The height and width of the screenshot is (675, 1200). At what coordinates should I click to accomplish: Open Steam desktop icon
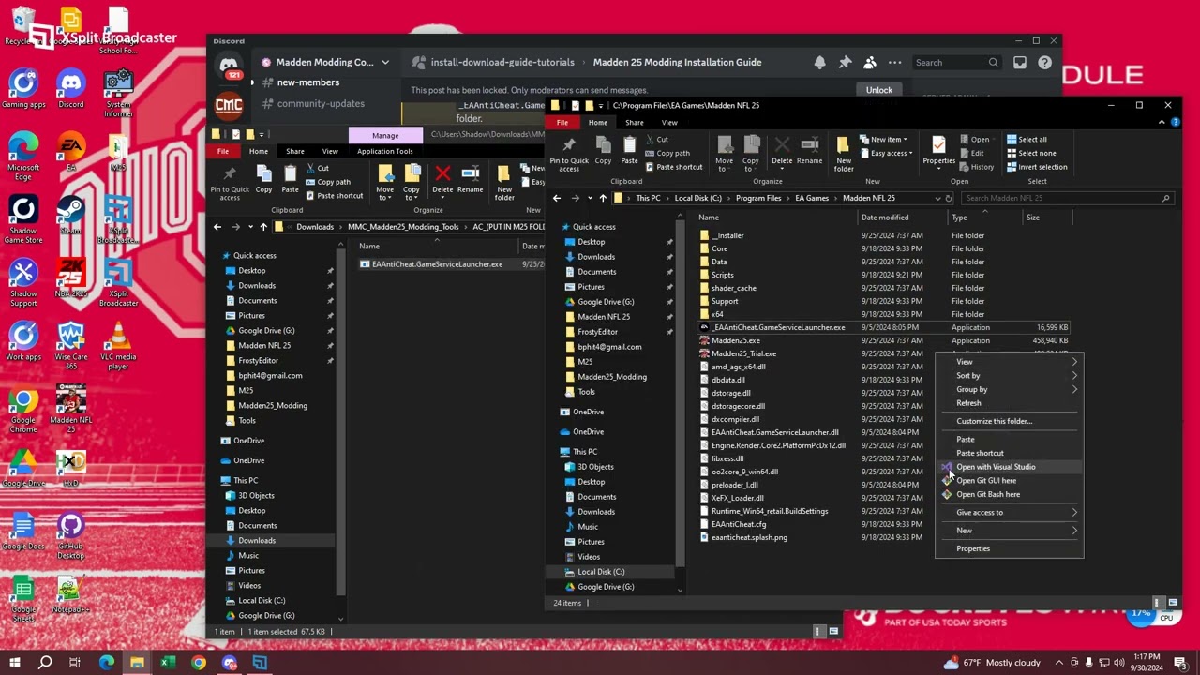tap(70, 216)
